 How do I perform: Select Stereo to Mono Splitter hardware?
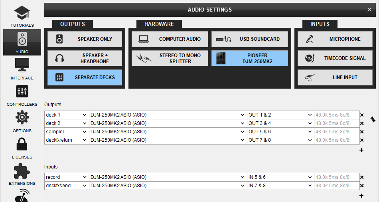click(x=170, y=58)
